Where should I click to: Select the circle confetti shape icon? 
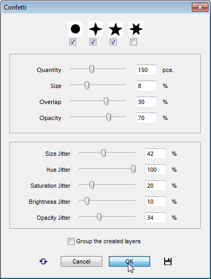[x=75, y=29]
